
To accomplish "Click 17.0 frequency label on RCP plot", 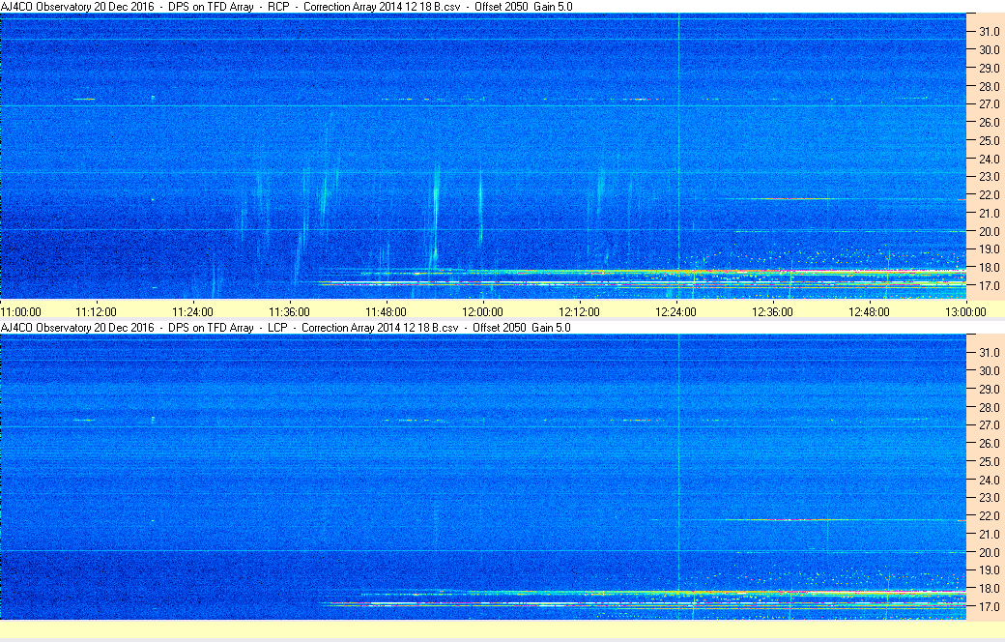I will pos(989,285).
